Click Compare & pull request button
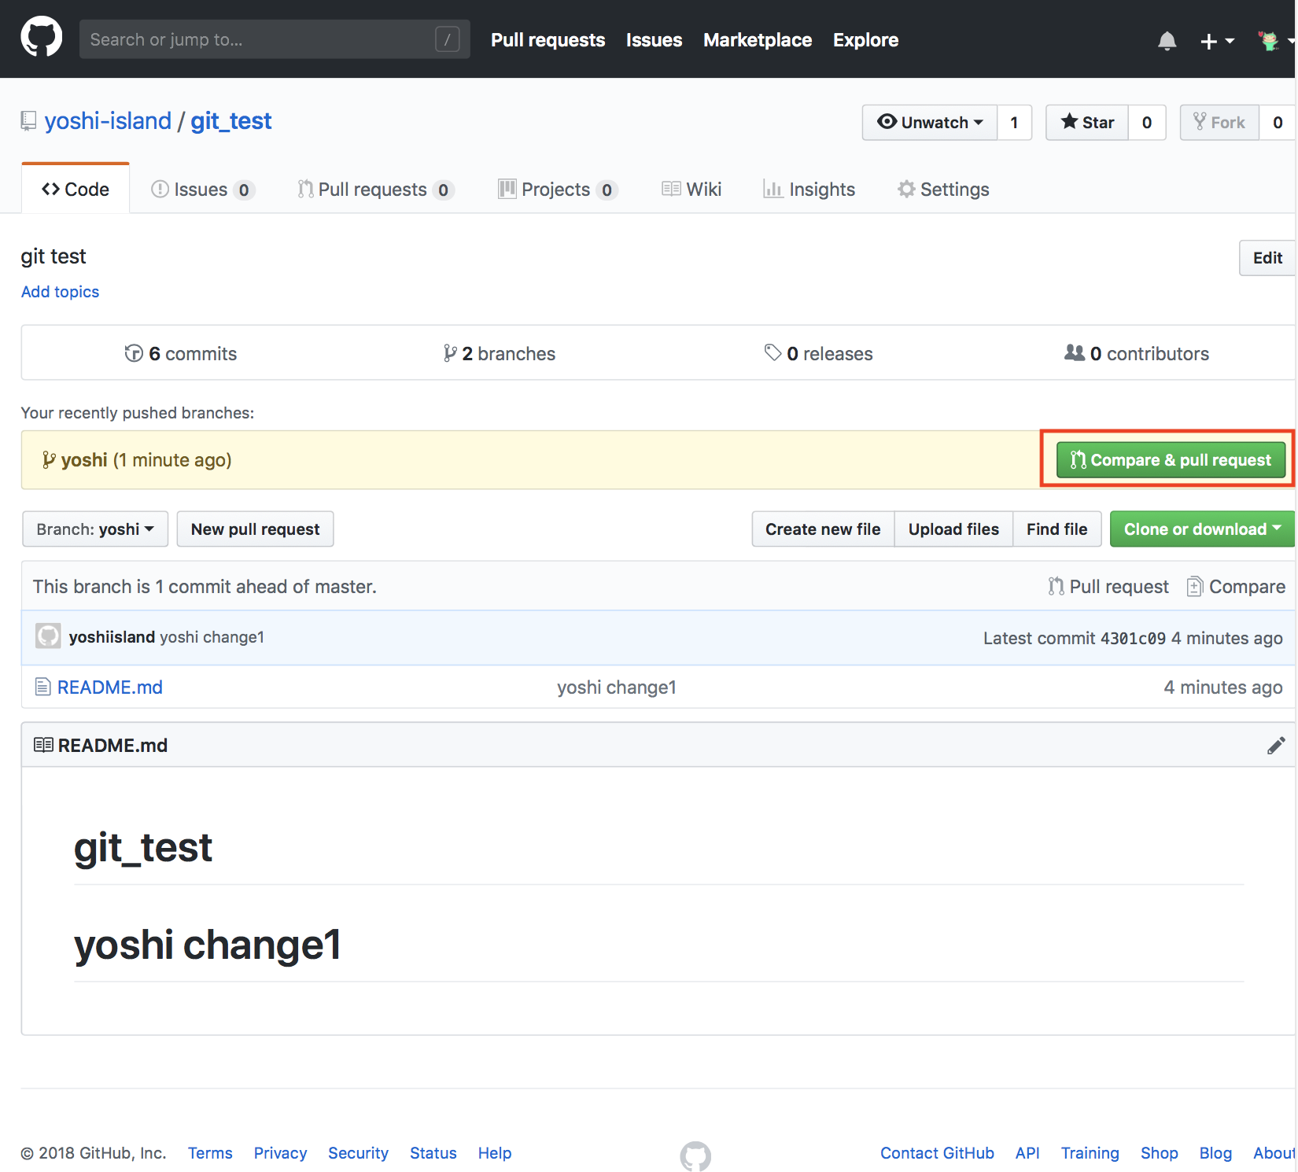This screenshot has width=1298, height=1172. [1171, 460]
